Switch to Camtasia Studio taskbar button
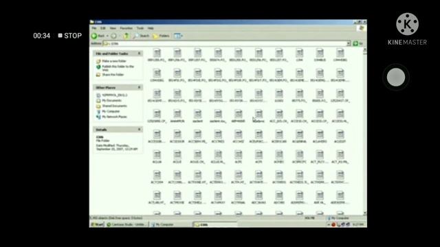 click(127, 224)
